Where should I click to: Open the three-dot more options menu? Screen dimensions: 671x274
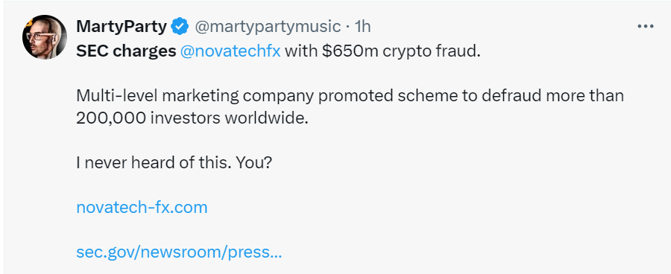pyautogui.click(x=646, y=27)
